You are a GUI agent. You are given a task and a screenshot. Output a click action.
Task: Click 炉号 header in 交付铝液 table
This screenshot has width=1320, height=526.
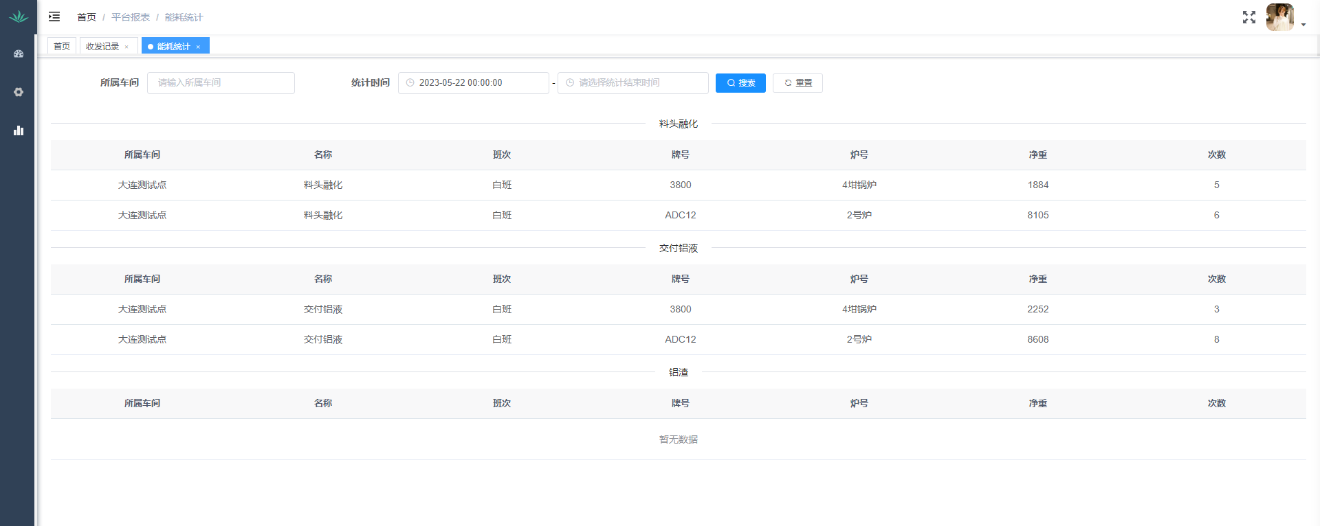point(859,279)
